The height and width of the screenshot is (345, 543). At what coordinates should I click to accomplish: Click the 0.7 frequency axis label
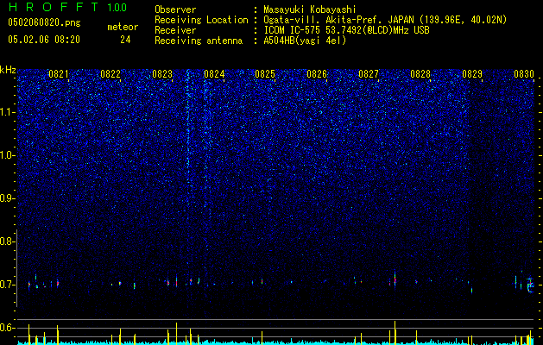pyautogui.click(x=7, y=285)
